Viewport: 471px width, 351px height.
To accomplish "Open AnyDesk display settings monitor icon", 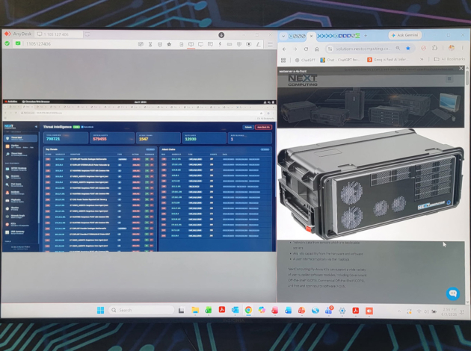I will click(200, 44).
